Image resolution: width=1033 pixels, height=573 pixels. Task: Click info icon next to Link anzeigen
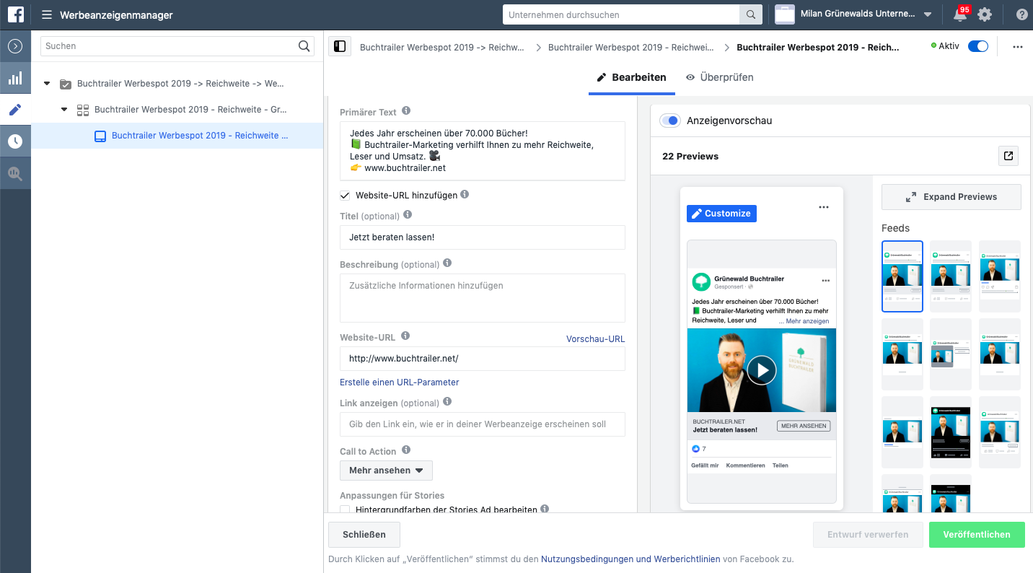click(447, 402)
